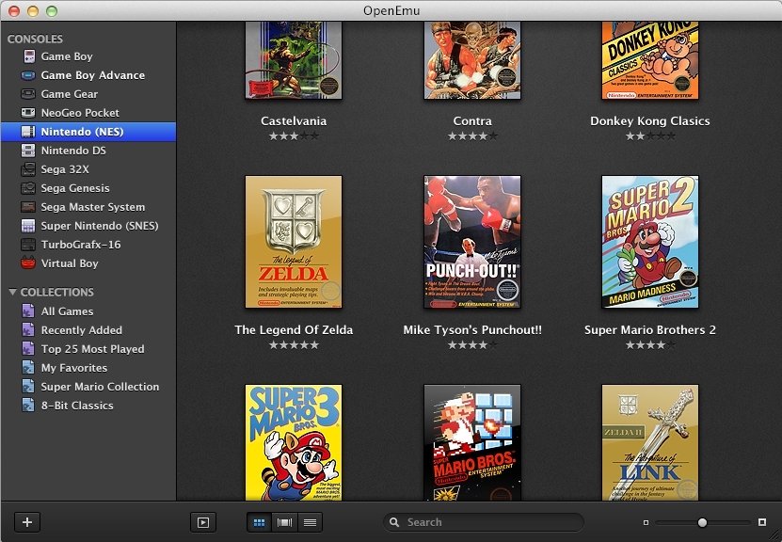Click the Donkey Kong Clasics star rating
The height and width of the screenshot is (542, 782).
(650, 135)
